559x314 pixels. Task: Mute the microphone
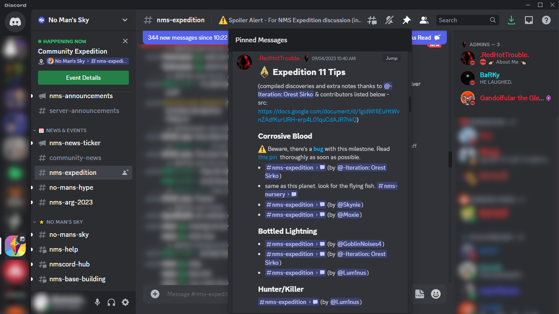point(97,302)
